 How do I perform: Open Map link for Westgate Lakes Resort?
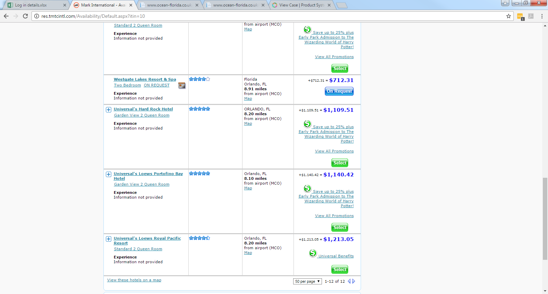coord(248,98)
